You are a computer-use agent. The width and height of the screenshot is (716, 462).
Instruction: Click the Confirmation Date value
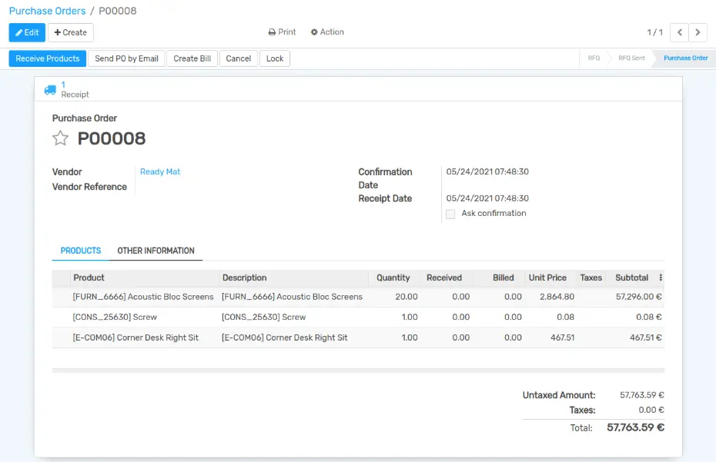pos(487,171)
